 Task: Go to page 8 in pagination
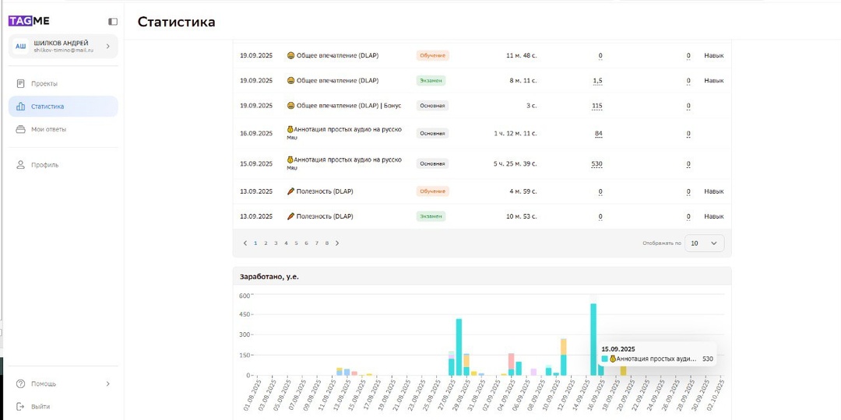tap(326, 243)
